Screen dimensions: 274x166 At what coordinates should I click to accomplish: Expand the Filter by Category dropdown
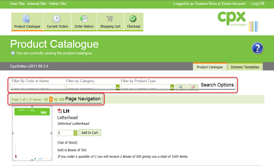point(117,87)
